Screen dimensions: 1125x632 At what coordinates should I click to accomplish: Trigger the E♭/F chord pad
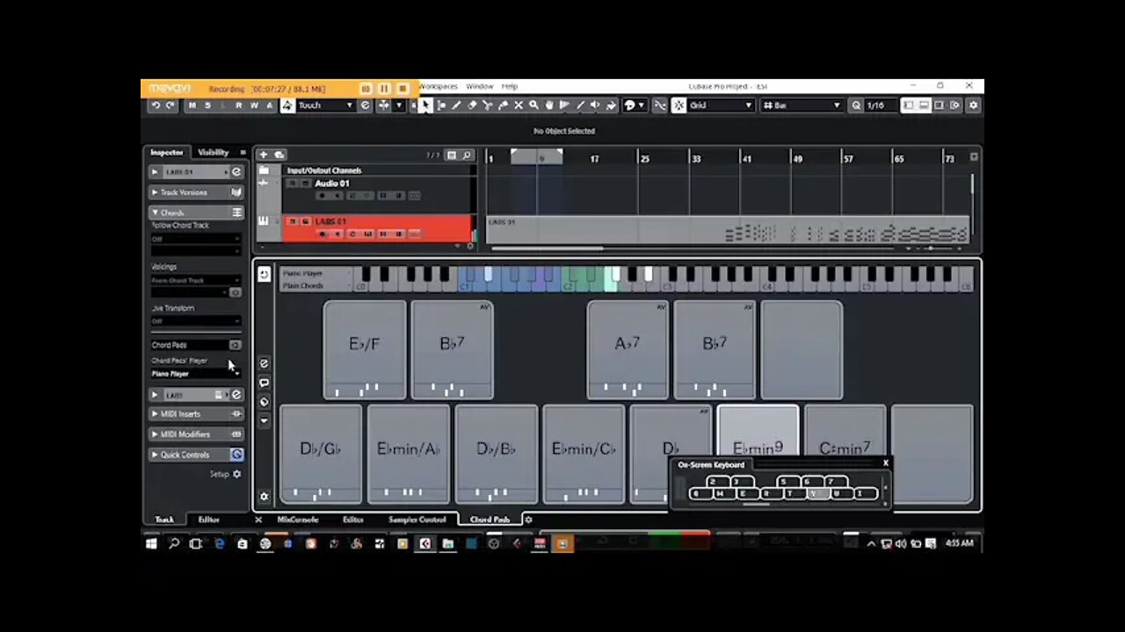tap(365, 349)
